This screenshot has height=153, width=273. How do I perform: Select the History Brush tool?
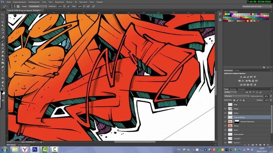[x=3, y=48]
